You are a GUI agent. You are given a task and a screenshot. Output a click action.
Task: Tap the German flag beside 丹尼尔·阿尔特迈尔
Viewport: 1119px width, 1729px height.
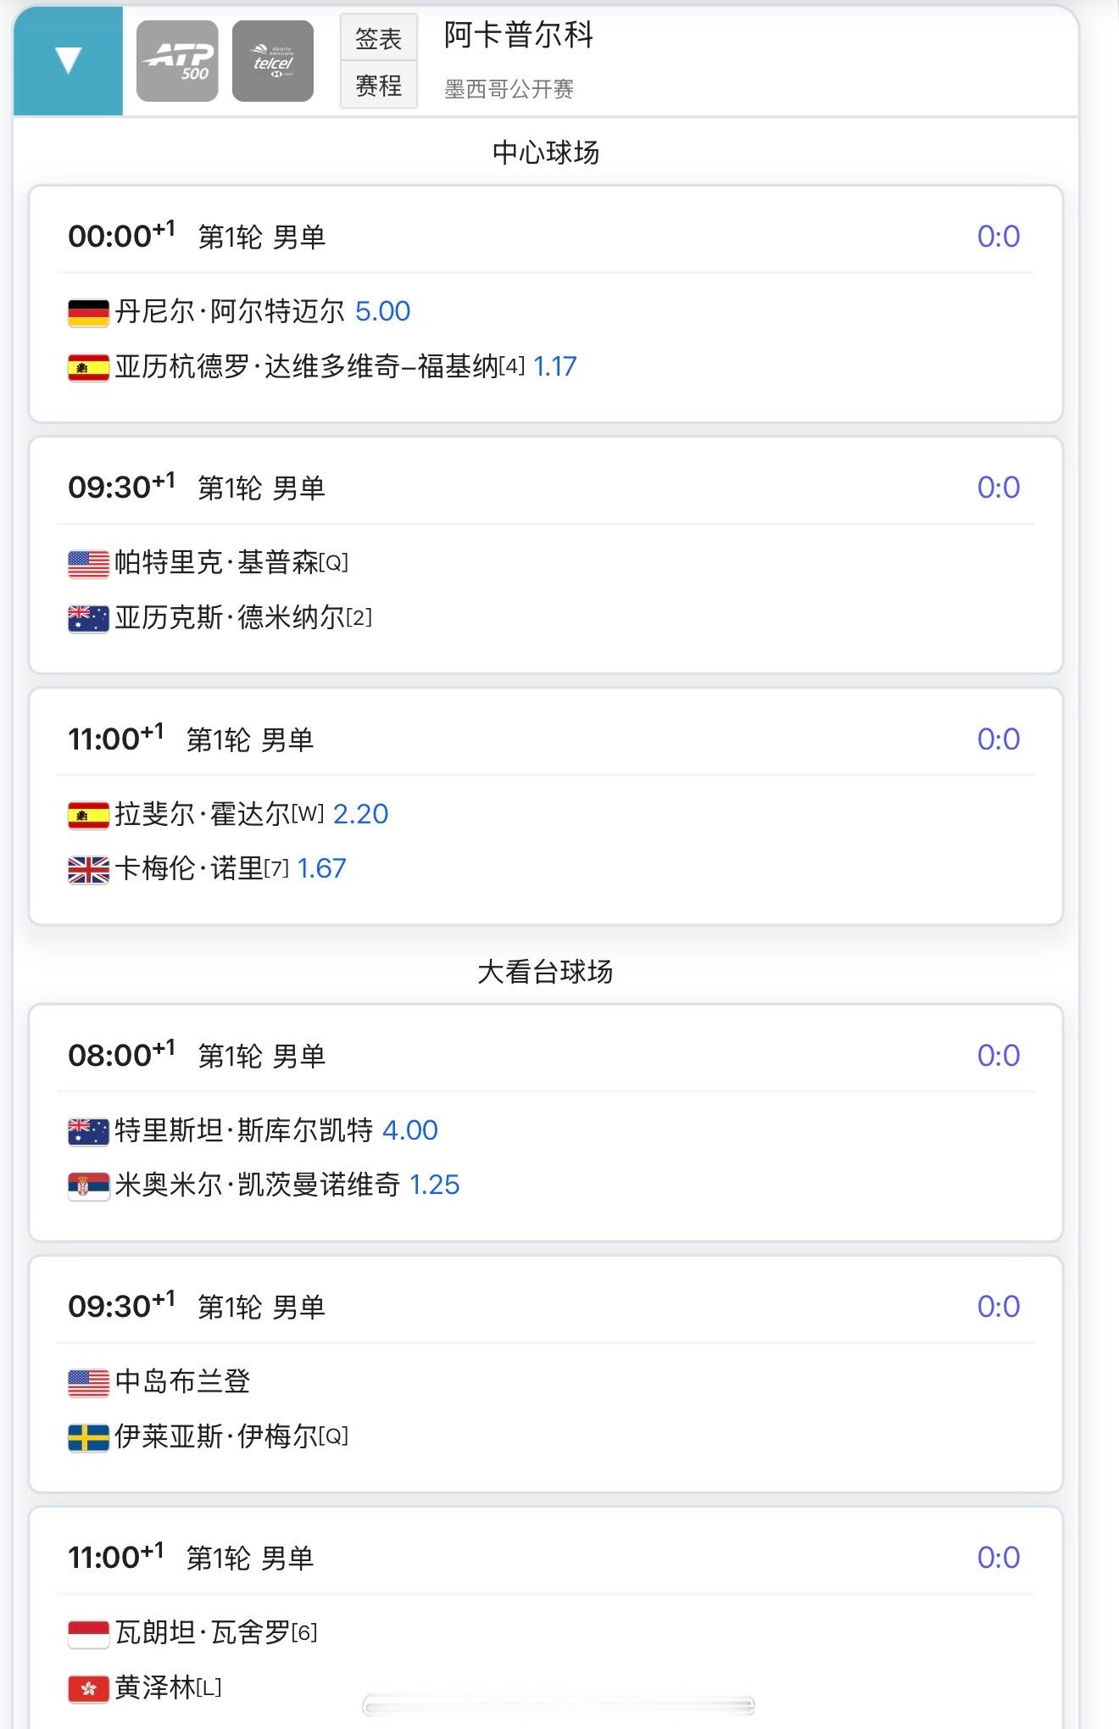point(88,313)
